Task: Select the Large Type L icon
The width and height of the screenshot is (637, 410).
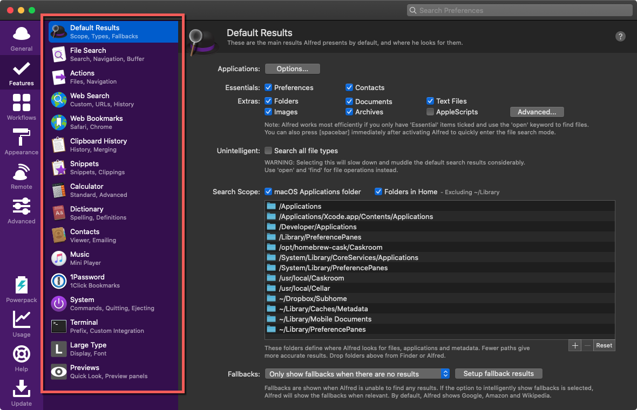Action: [x=59, y=349]
